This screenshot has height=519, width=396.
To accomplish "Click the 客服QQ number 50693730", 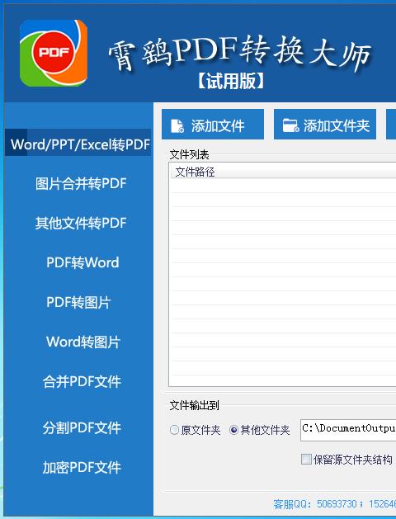I will tap(337, 504).
